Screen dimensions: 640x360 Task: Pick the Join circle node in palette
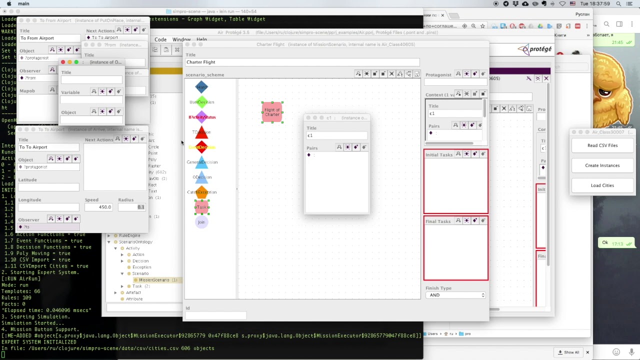pos(201,222)
